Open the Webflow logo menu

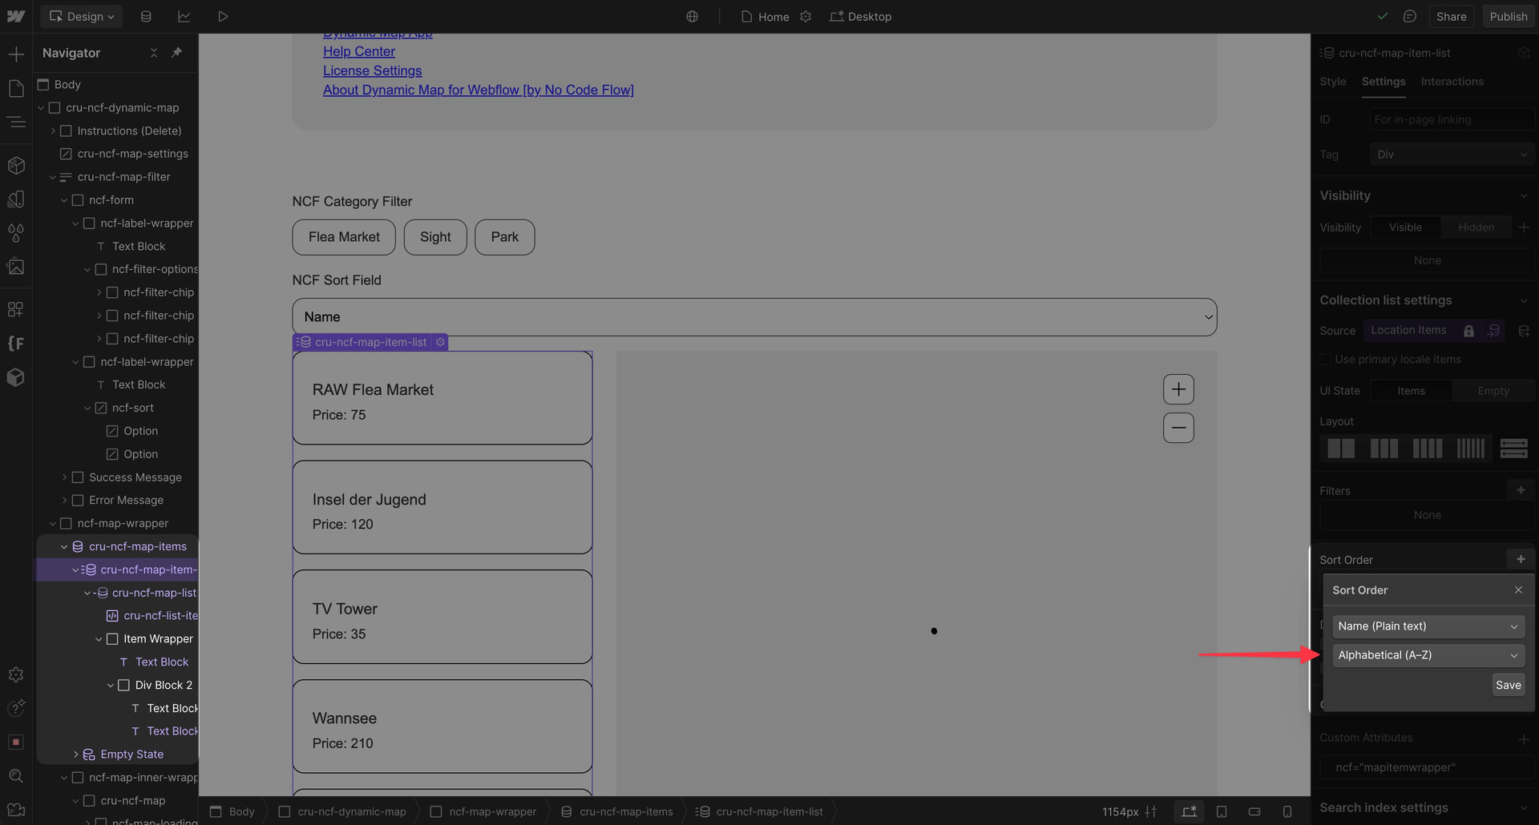[x=16, y=16]
